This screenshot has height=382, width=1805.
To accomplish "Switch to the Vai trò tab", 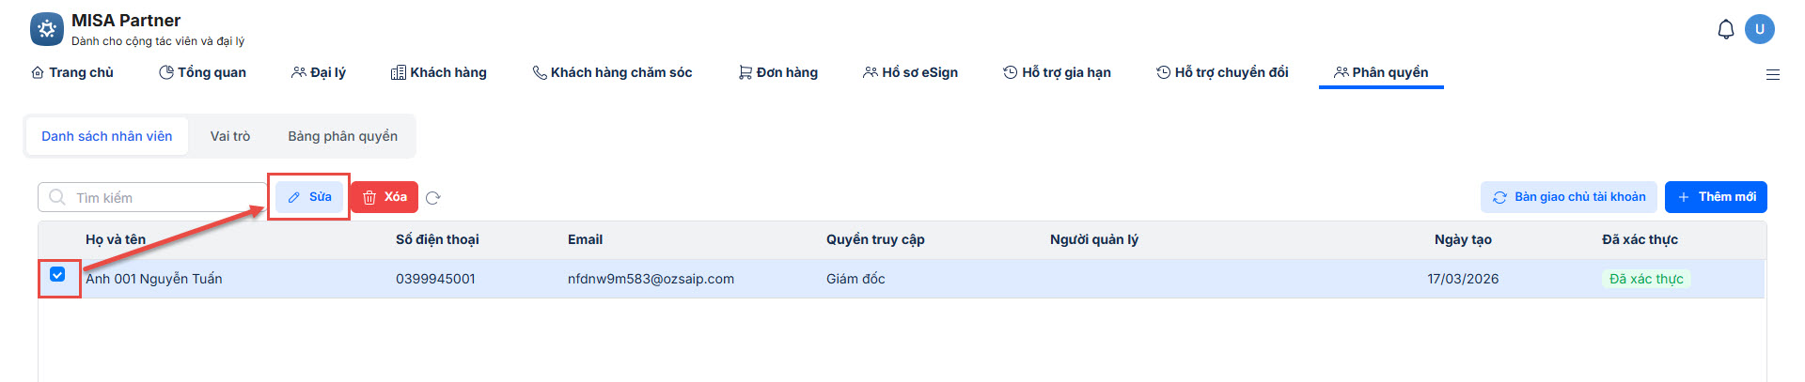I will coord(230,136).
